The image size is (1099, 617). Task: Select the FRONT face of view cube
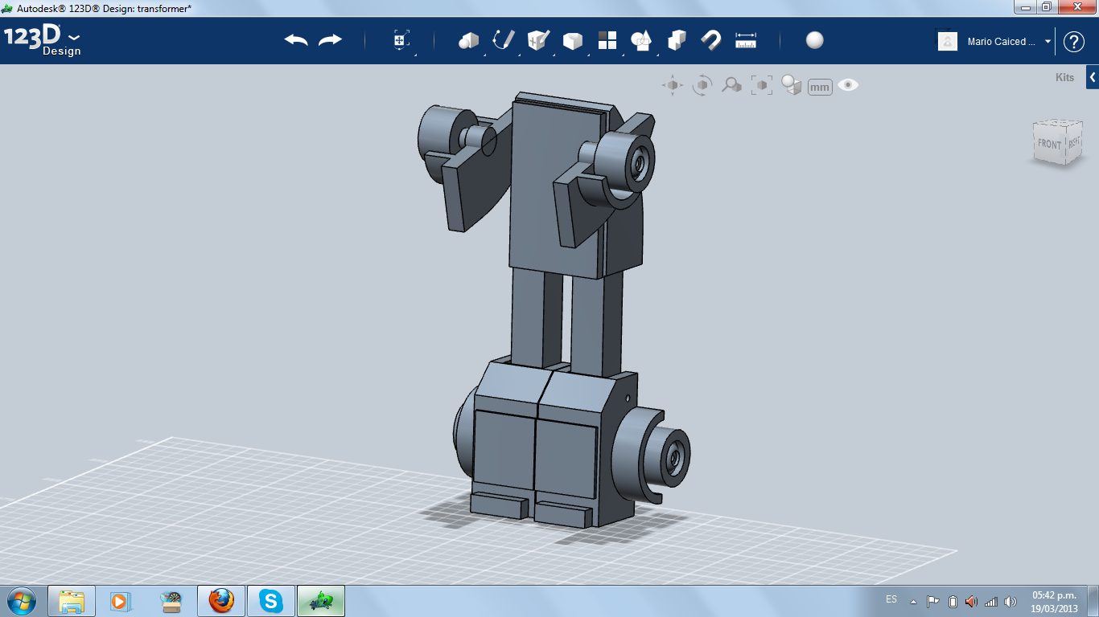[x=1049, y=144]
